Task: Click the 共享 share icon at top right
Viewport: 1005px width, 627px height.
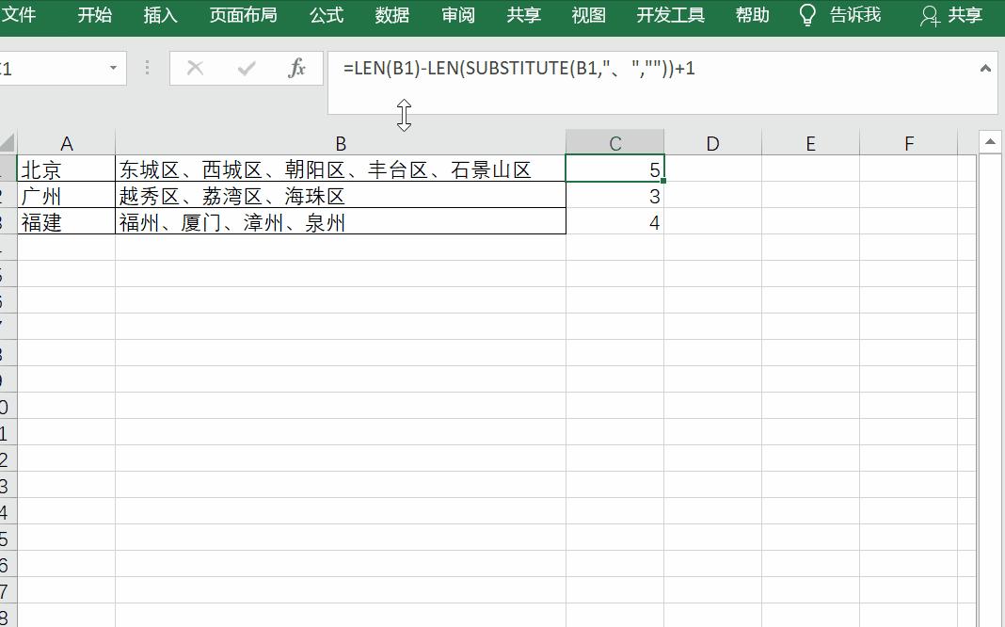Action: [x=929, y=15]
